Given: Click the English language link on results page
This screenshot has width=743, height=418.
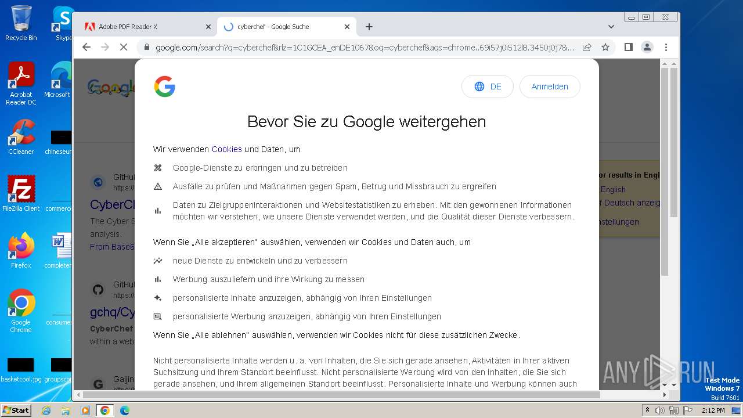Looking at the screenshot, I should pos(613,189).
